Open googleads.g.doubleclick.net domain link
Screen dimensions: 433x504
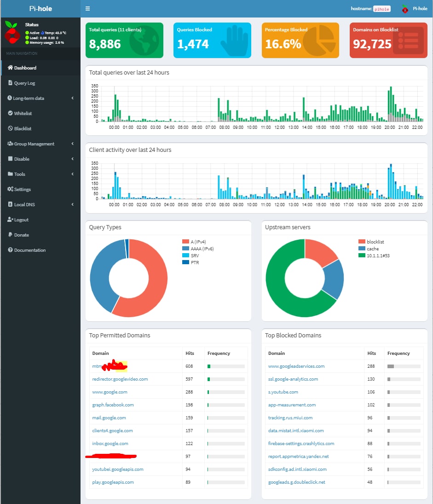click(297, 482)
